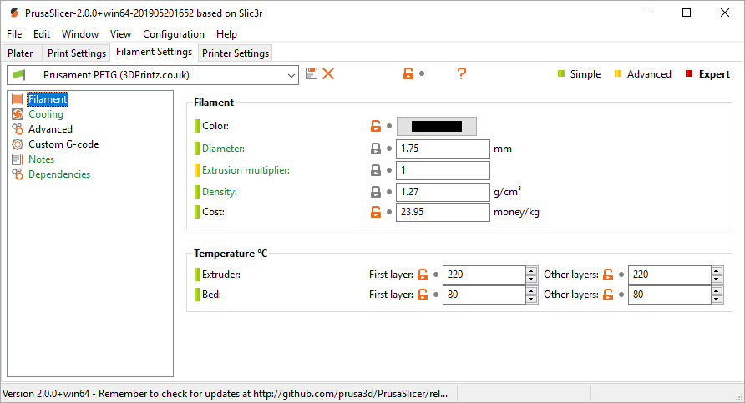745x403 pixels.
Task: Click the orange unlocked padlock beside Cost
Action: 376,212
